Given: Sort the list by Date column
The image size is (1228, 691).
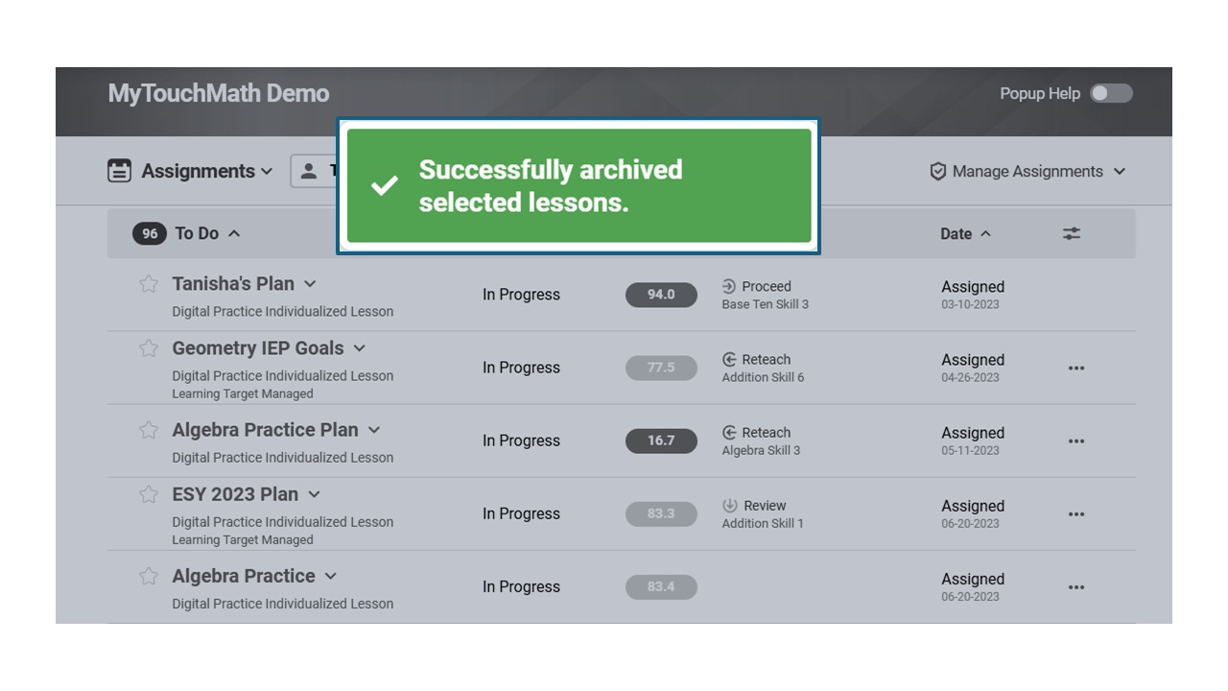Looking at the screenshot, I should pyautogui.click(x=965, y=233).
